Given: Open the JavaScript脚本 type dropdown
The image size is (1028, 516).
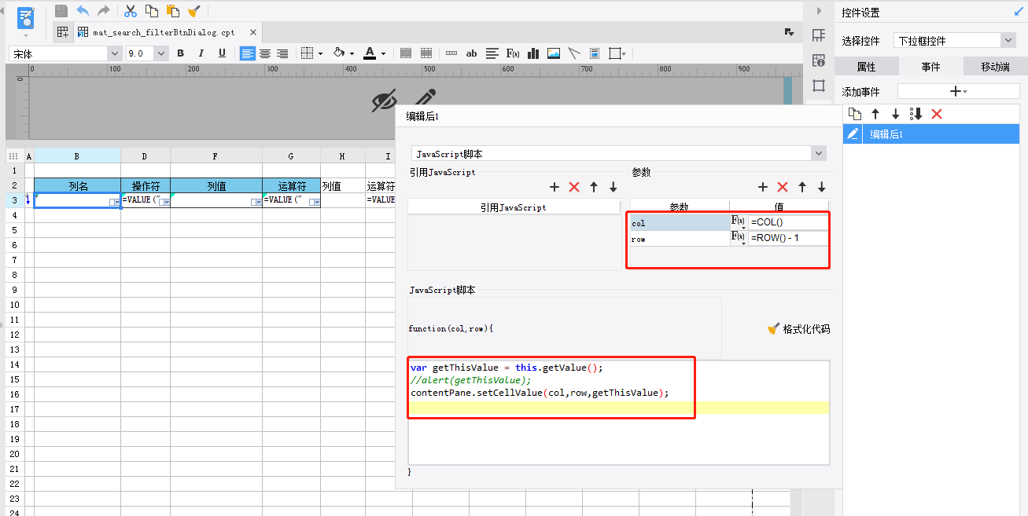Looking at the screenshot, I should click(x=619, y=153).
